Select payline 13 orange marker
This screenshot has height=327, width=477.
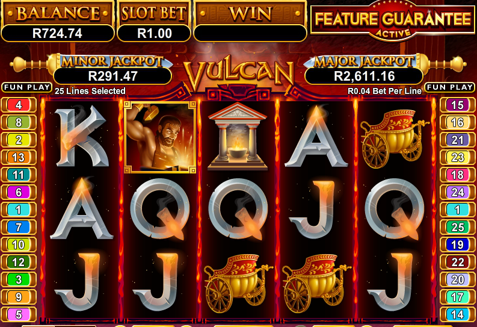[x=19, y=157]
